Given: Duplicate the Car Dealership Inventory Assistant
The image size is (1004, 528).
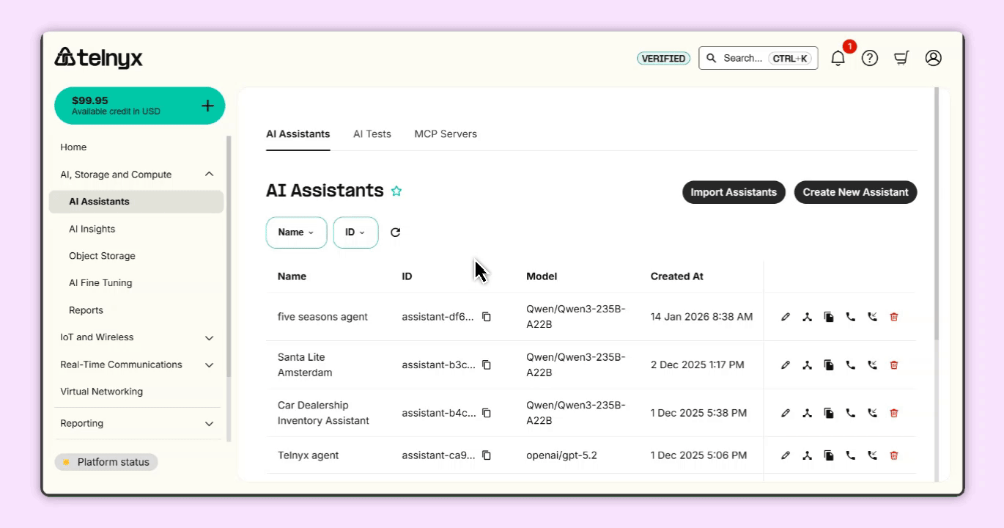Looking at the screenshot, I should [829, 413].
